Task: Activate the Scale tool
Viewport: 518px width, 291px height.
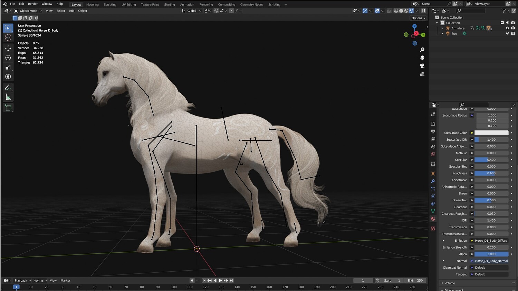Action: (8, 67)
